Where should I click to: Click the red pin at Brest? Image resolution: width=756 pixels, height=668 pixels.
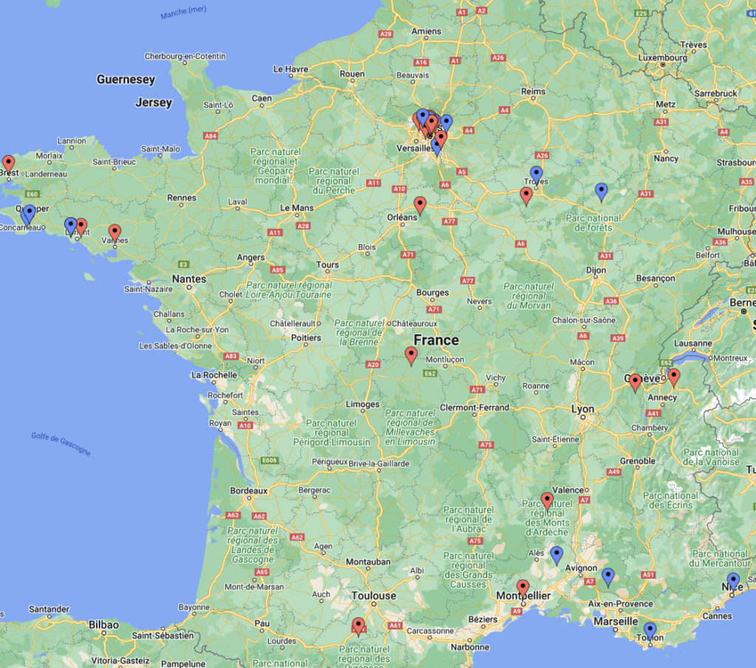[x=8, y=163]
